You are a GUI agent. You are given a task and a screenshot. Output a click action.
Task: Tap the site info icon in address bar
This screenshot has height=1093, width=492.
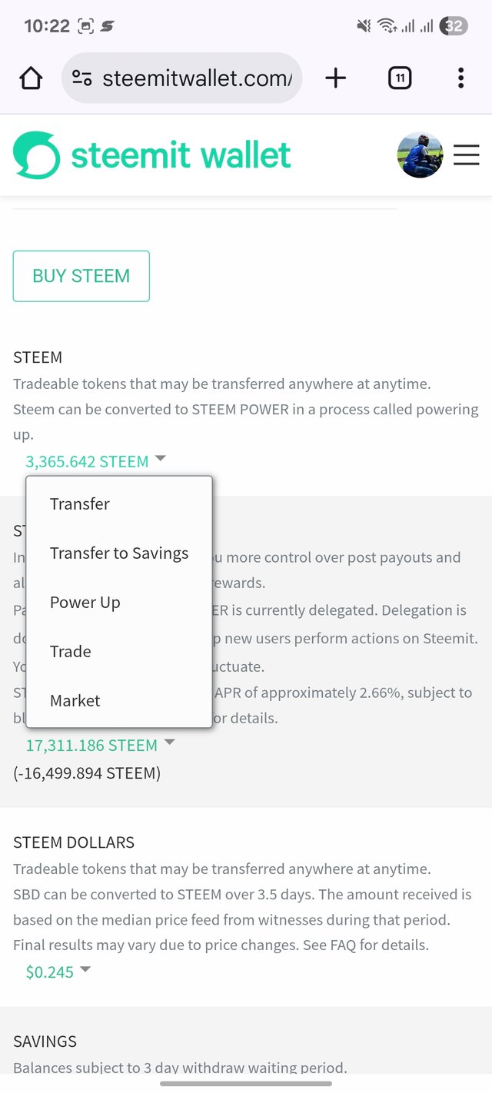(x=82, y=78)
